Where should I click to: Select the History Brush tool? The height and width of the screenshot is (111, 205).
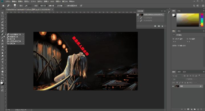click(2, 44)
